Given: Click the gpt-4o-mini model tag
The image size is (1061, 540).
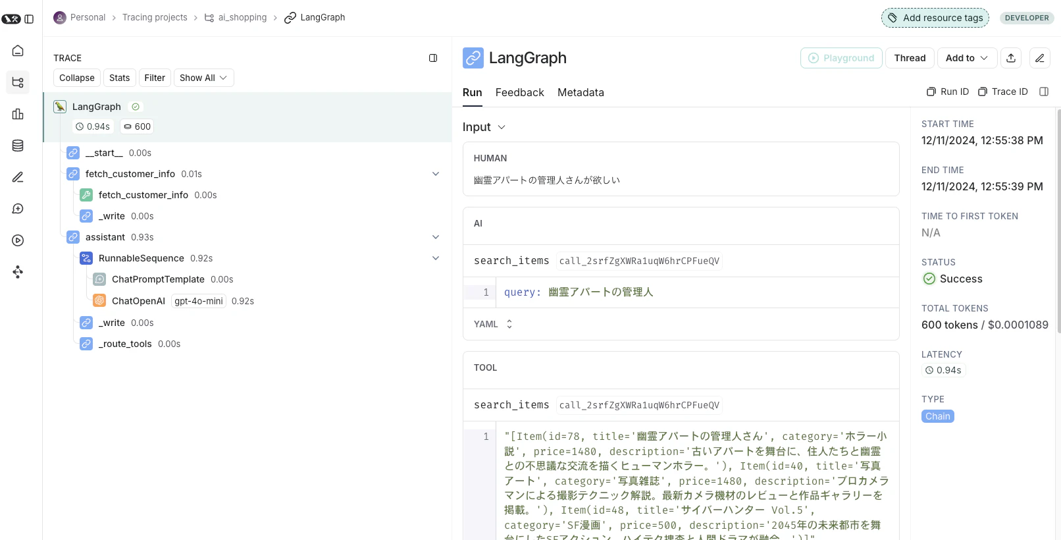Looking at the screenshot, I should (199, 301).
